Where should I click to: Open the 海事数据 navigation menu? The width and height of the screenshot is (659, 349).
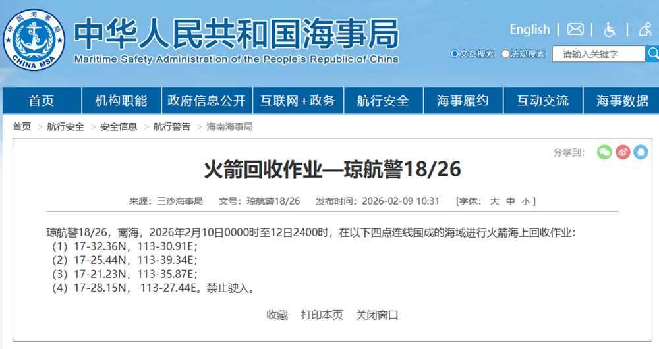pyautogui.click(x=622, y=101)
